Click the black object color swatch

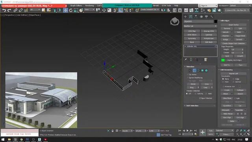pyautogui.click(x=215, y=21)
